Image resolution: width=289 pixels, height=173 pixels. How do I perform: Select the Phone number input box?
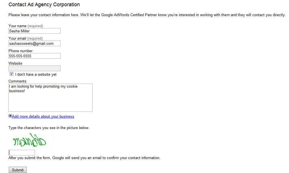pyautogui.click(x=34, y=56)
